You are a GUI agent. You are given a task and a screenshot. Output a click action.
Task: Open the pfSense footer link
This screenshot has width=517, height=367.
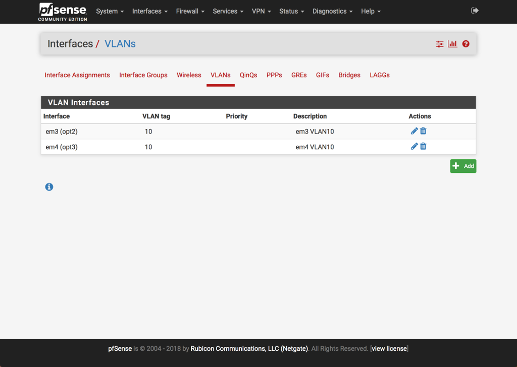tap(120, 348)
